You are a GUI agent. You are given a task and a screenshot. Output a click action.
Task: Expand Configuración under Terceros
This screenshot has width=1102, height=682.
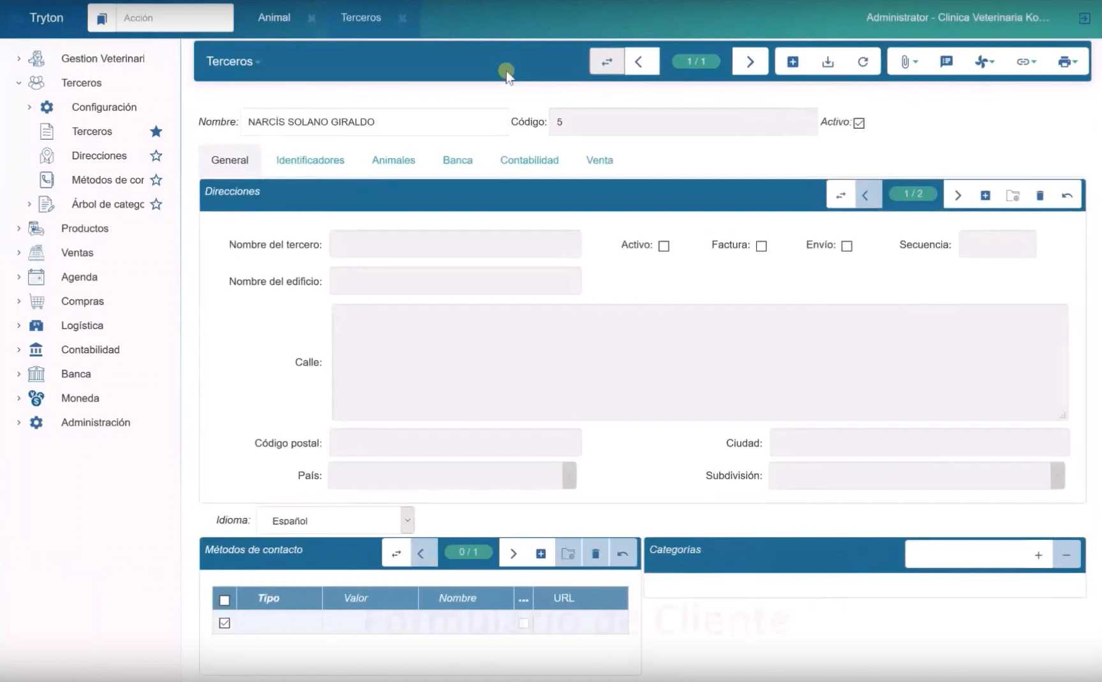coord(29,107)
